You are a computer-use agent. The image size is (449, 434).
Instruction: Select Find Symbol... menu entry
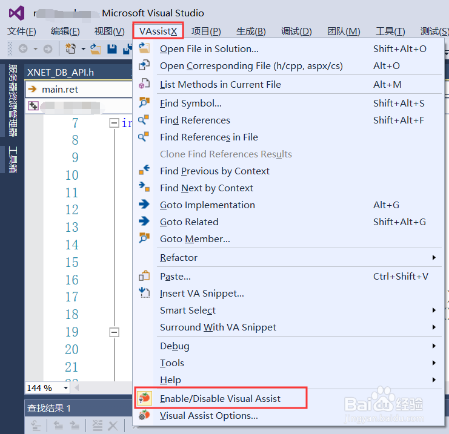(x=288, y=103)
